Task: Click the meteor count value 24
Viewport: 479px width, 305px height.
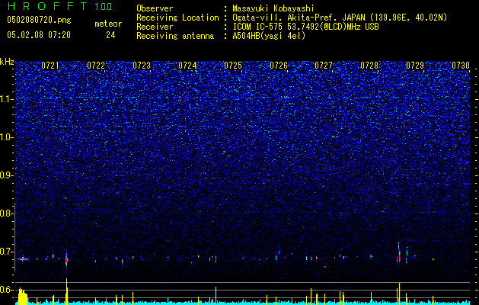Action: (110, 35)
